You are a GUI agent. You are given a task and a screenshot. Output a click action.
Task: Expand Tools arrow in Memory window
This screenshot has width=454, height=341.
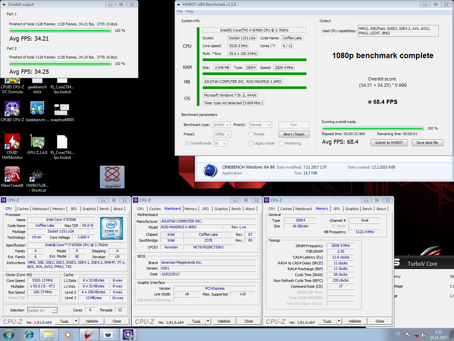pos(339,321)
